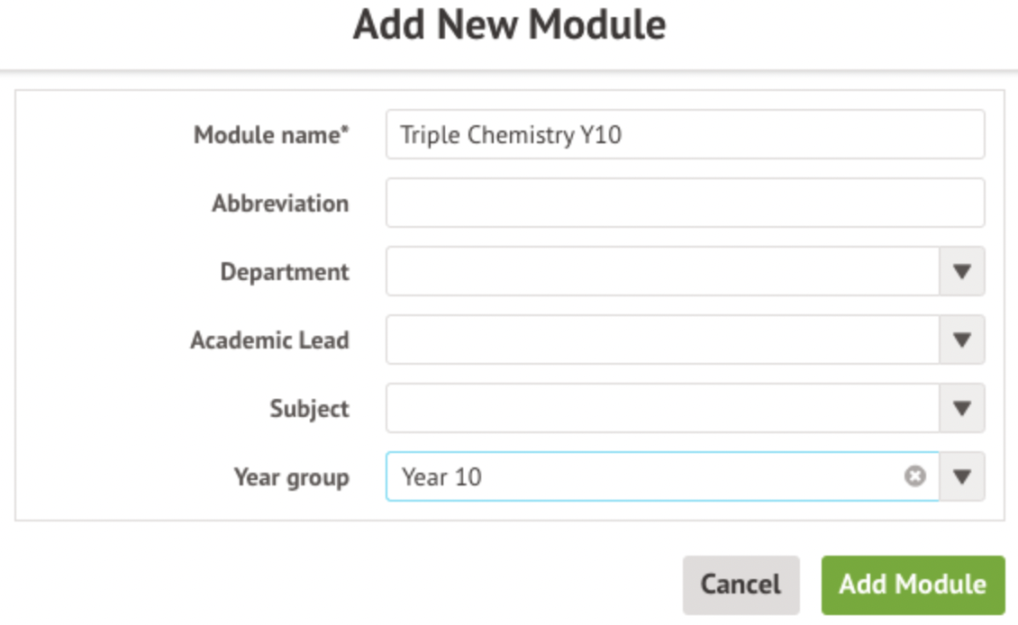Click the Add New Module heading
The width and height of the screenshot is (1018, 625).
(510, 25)
